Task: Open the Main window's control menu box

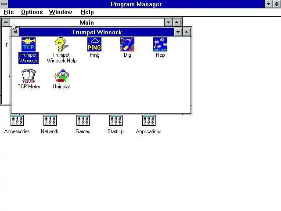Action: coord(6,22)
